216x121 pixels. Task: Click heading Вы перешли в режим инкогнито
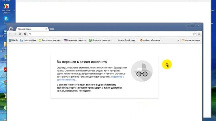tap(82, 62)
